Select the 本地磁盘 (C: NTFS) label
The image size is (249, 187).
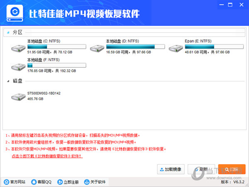pyautogui.click(x=44, y=41)
